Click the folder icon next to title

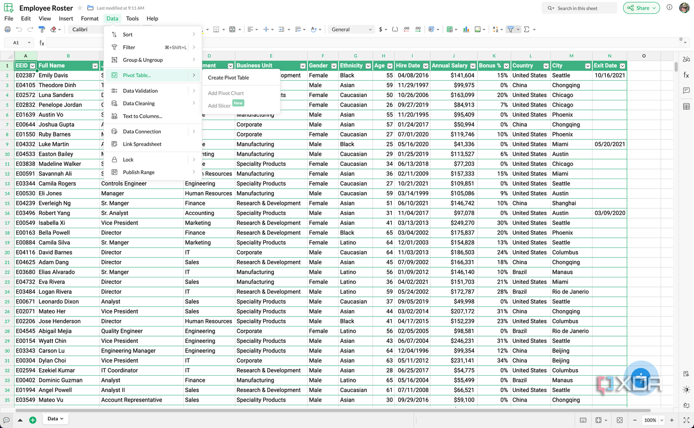coord(90,8)
